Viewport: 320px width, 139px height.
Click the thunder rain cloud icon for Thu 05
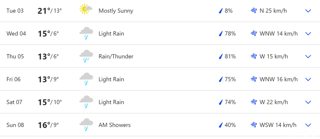coord(86,56)
